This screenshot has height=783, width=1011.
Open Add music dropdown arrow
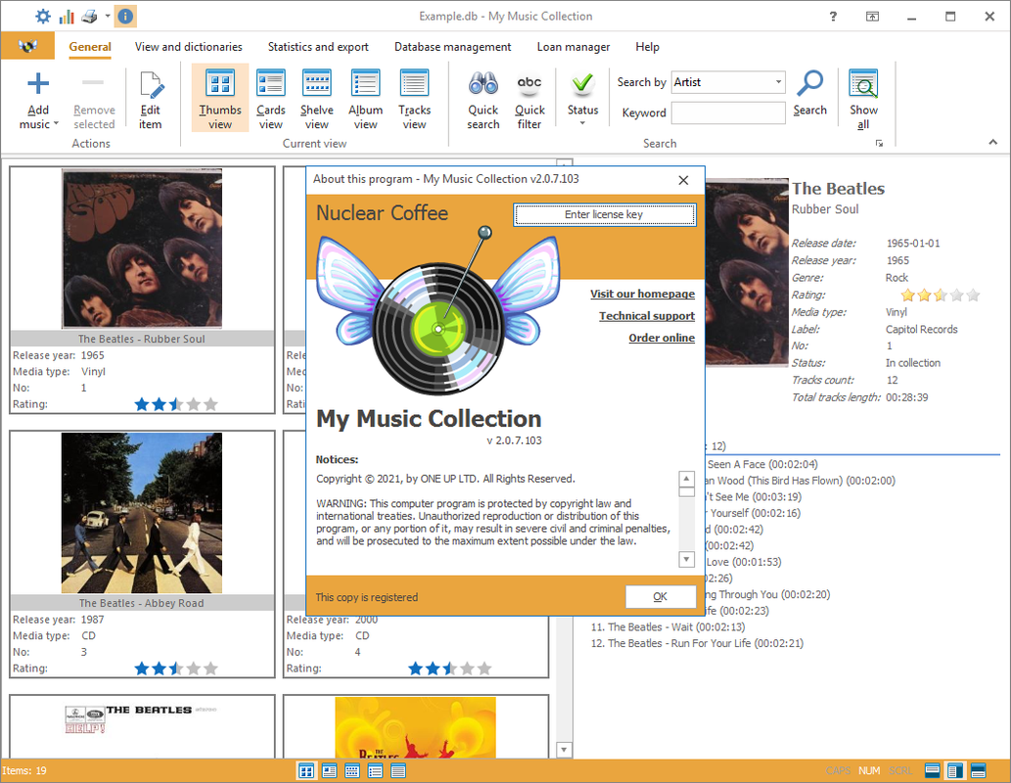click(x=56, y=123)
